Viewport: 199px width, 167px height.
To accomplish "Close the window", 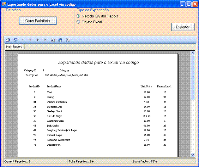I will (x=195, y=4).
